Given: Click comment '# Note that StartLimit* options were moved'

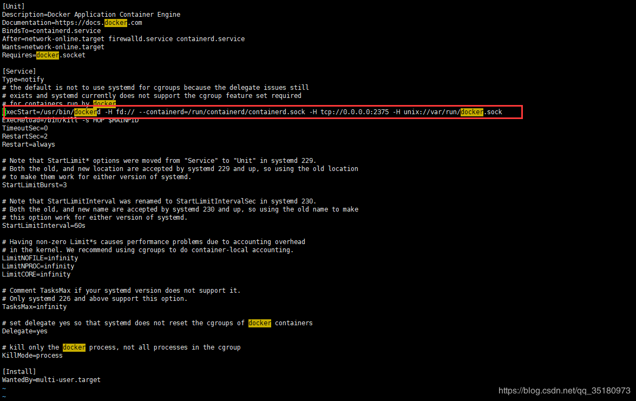Looking at the screenshot, I should [159, 161].
